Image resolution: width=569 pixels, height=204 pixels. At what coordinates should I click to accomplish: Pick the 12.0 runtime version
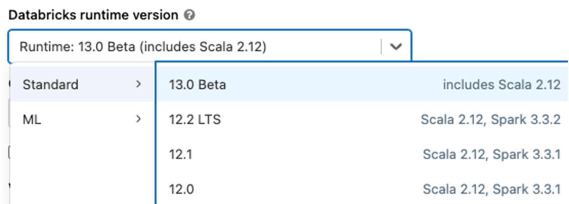click(x=181, y=189)
